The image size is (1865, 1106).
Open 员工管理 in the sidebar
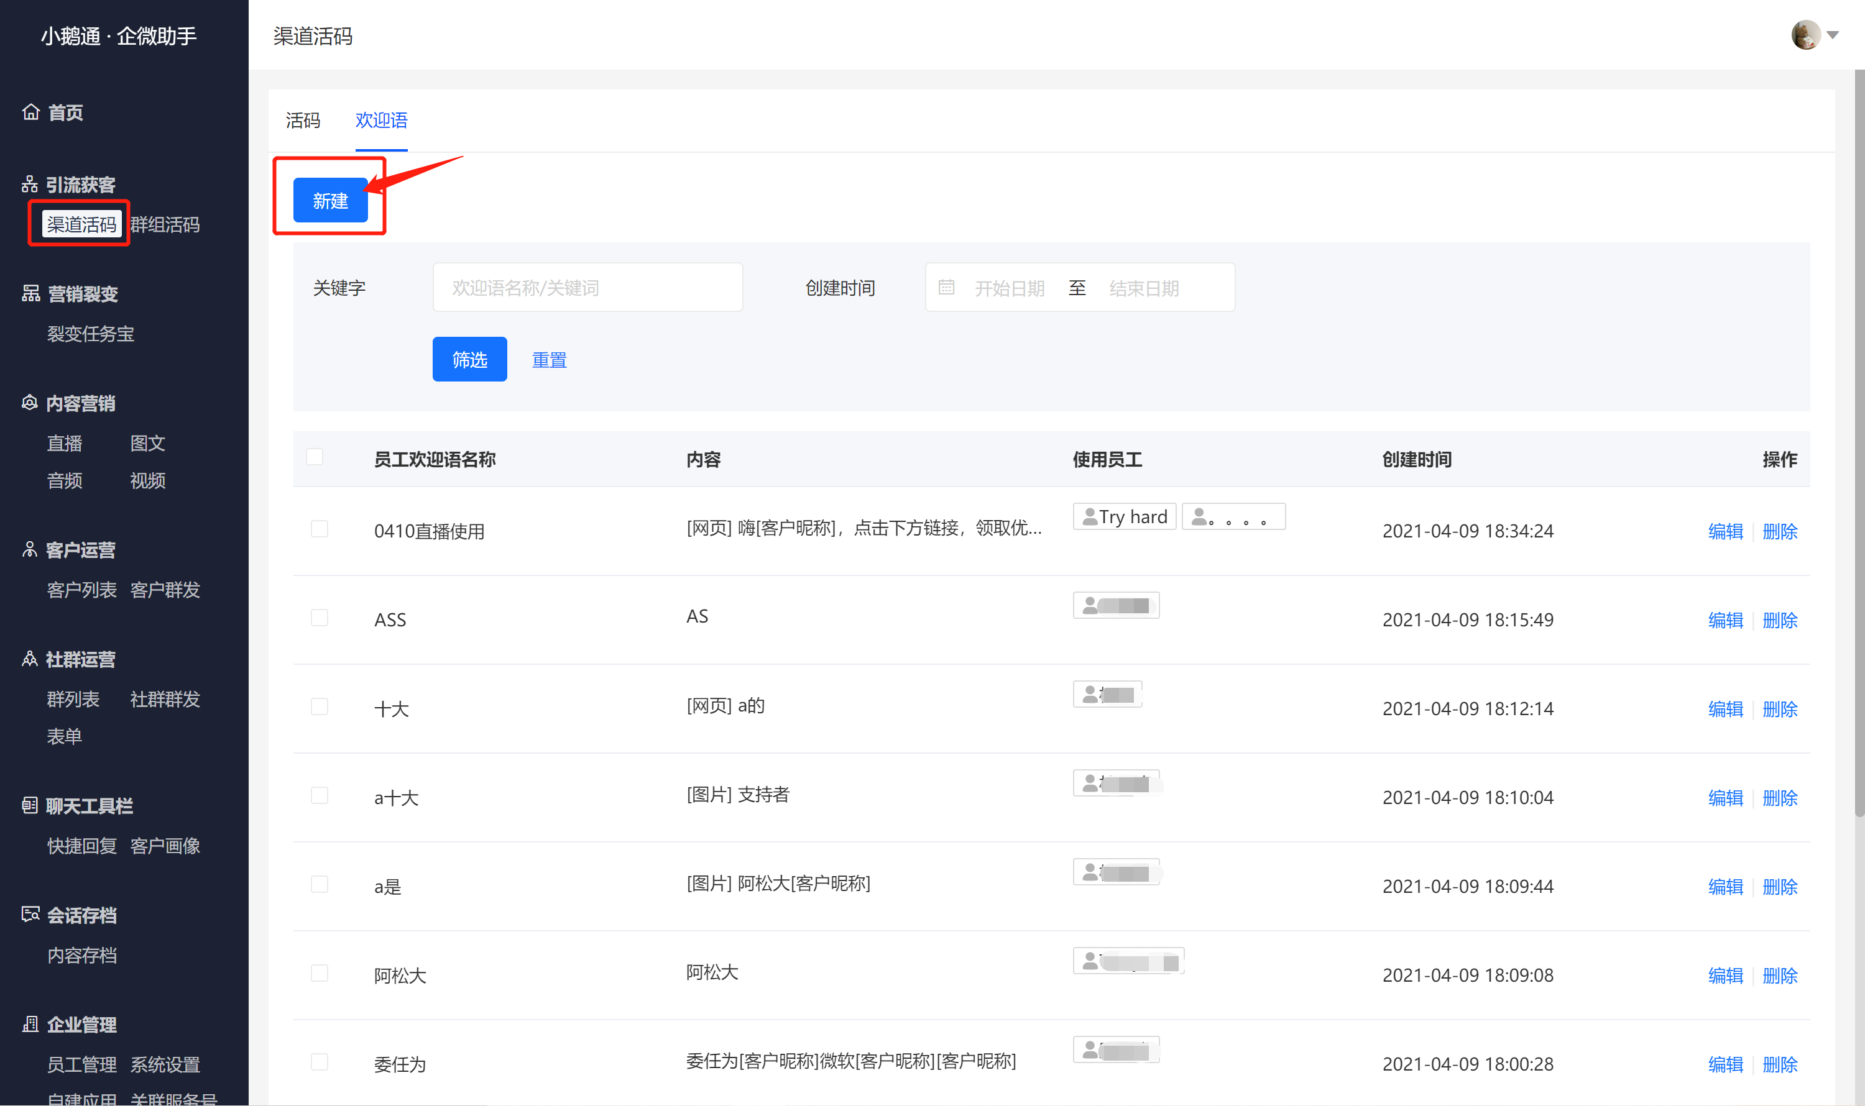point(81,1065)
